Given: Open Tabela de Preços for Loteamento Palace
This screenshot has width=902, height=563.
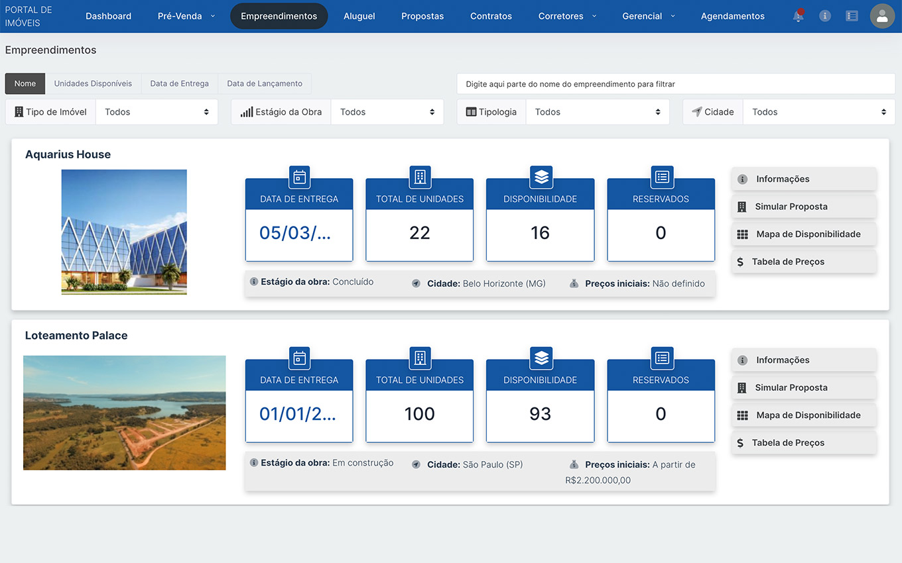Looking at the screenshot, I should (804, 443).
